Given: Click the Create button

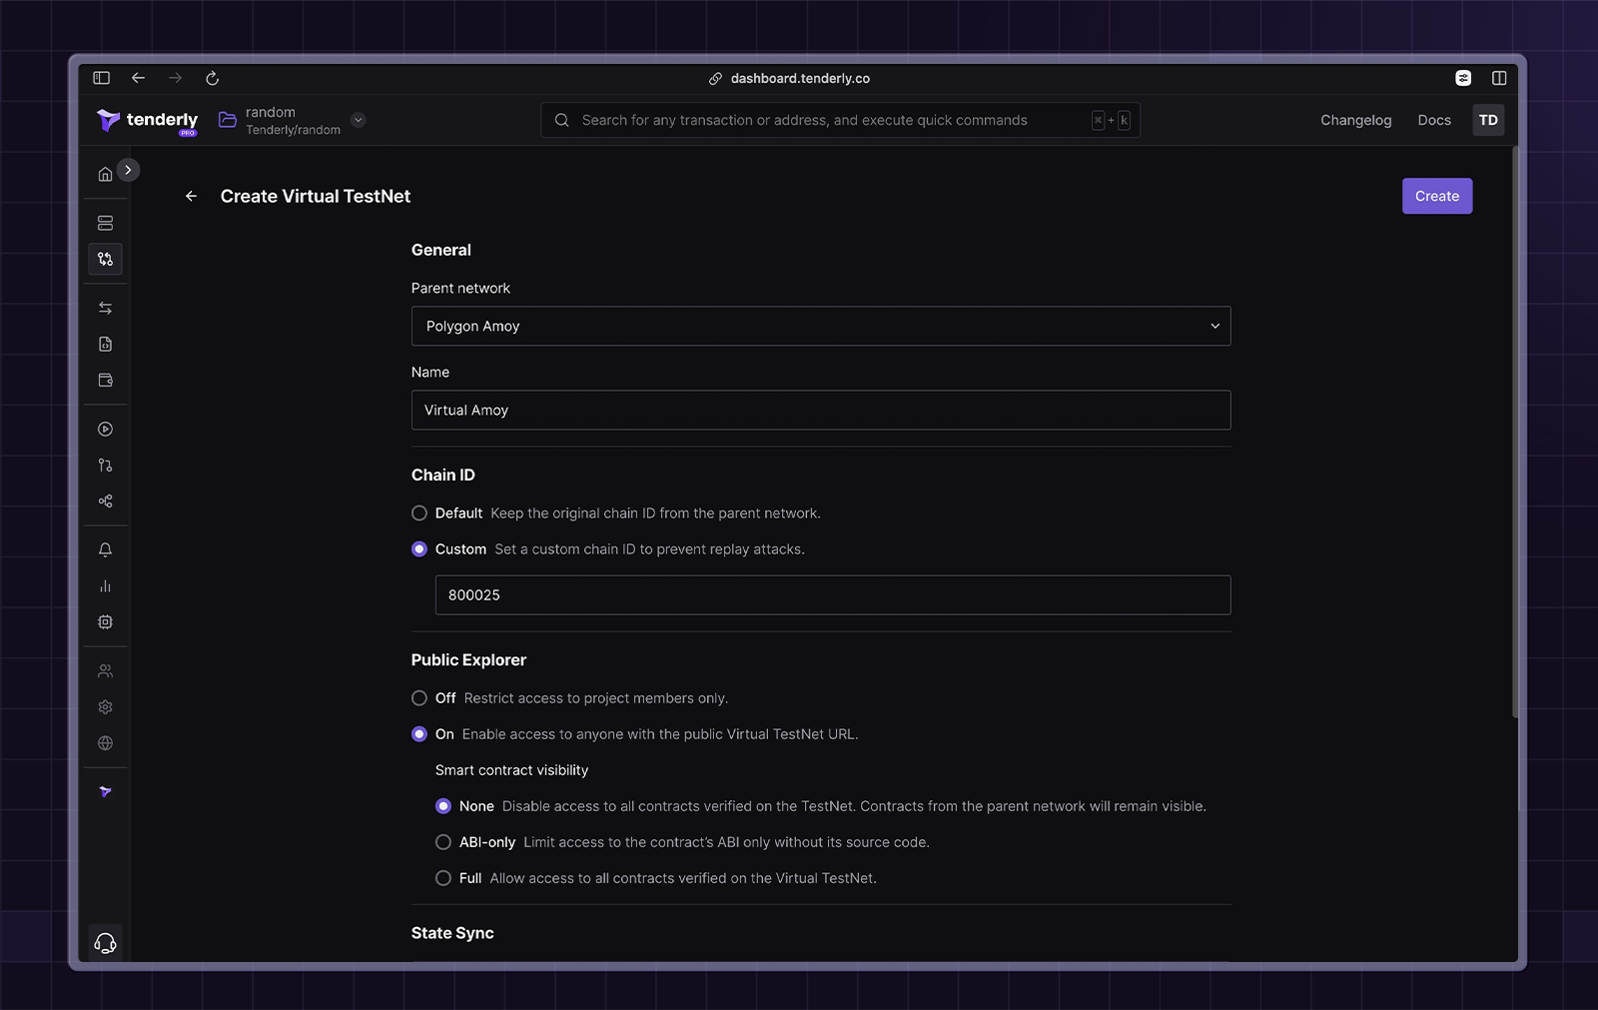Looking at the screenshot, I should click(x=1436, y=196).
